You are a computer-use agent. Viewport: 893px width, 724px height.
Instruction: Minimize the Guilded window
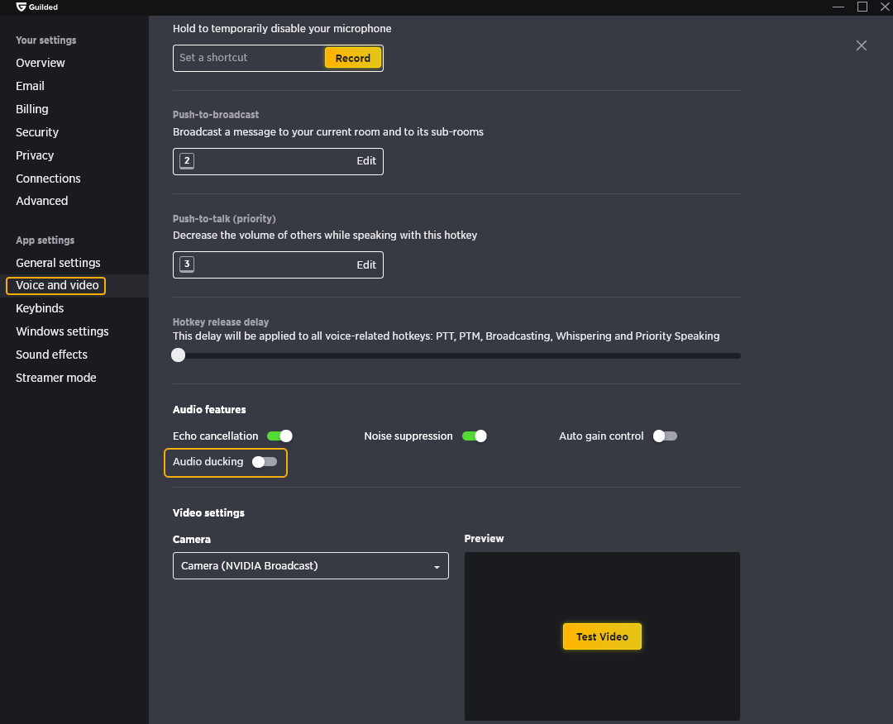tap(838, 7)
